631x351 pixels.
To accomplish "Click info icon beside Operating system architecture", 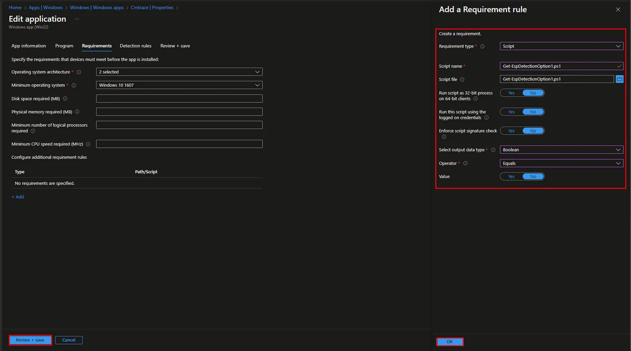I will (79, 72).
